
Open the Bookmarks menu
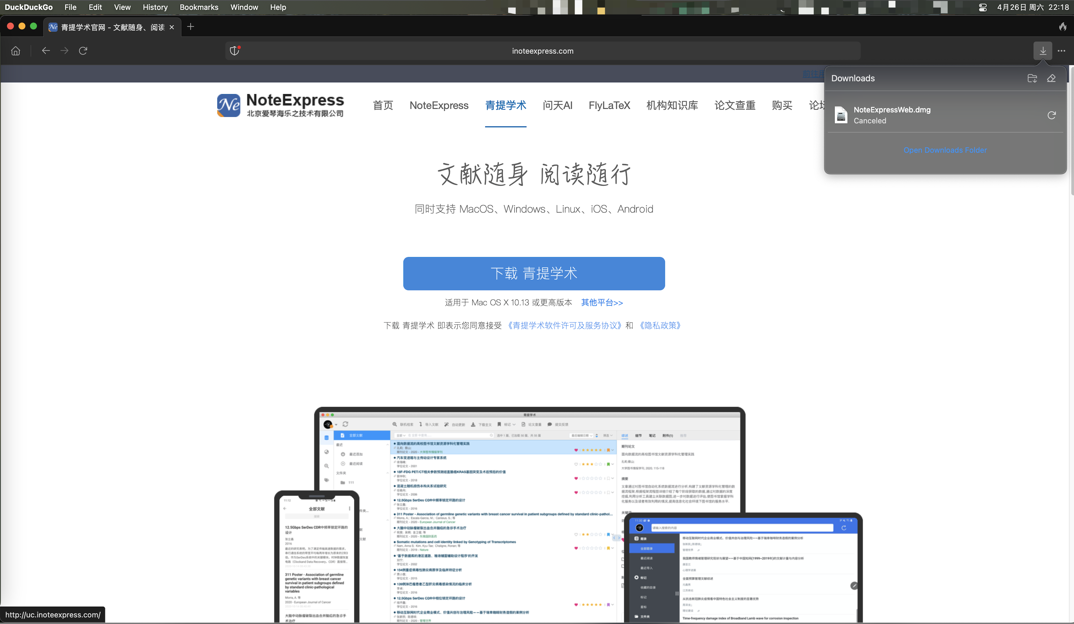pyautogui.click(x=198, y=7)
